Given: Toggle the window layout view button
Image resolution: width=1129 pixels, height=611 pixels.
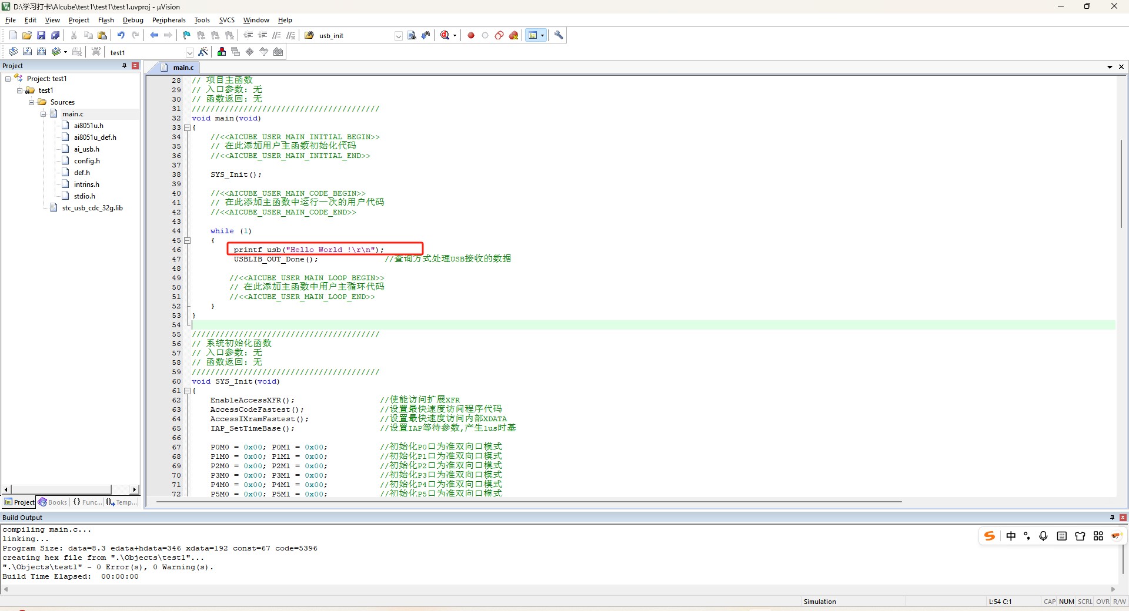Looking at the screenshot, I should click(533, 35).
